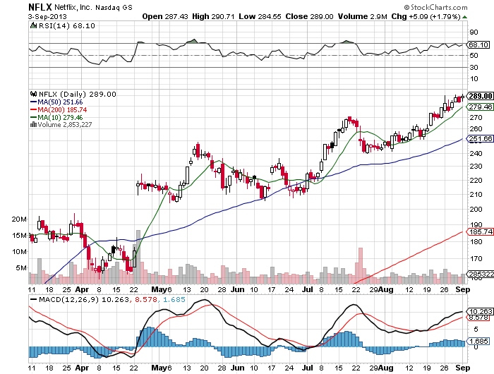Click the volume axis label 20M
This screenshot has height=374, width=494.
coord(19,219)
